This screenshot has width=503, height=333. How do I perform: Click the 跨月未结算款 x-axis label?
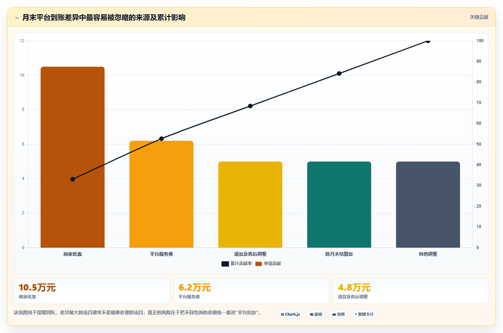tap(339, 254)
